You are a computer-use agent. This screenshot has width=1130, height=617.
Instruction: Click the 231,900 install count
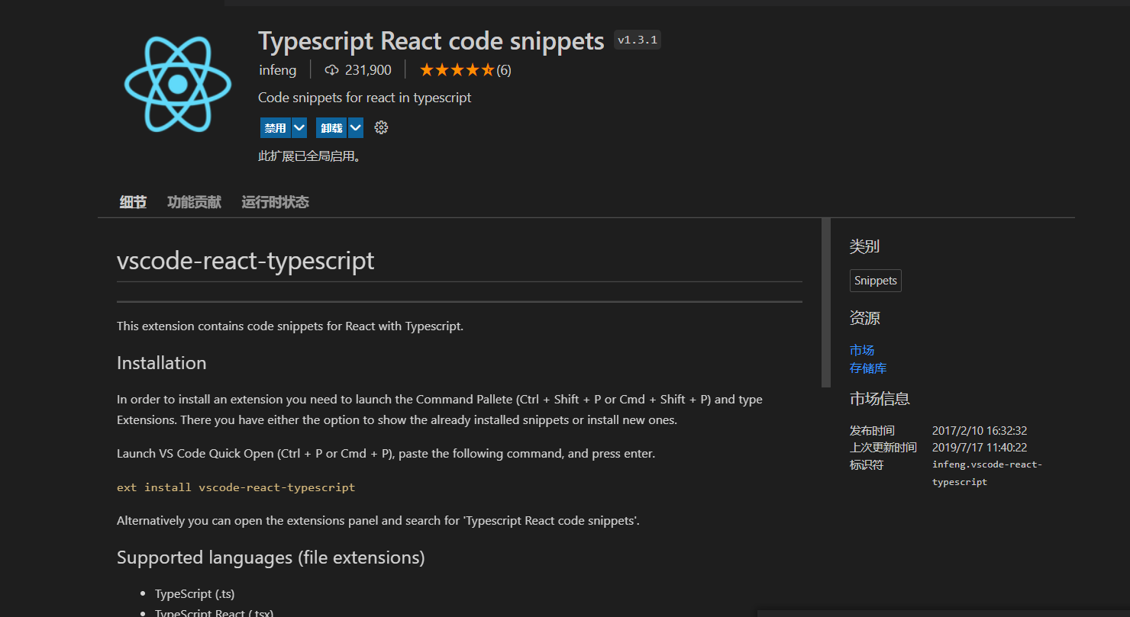coord(368,70)
